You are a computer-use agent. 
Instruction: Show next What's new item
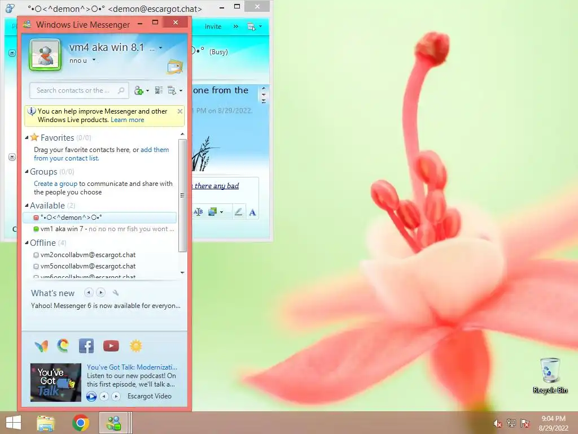(x=100, y=293)
